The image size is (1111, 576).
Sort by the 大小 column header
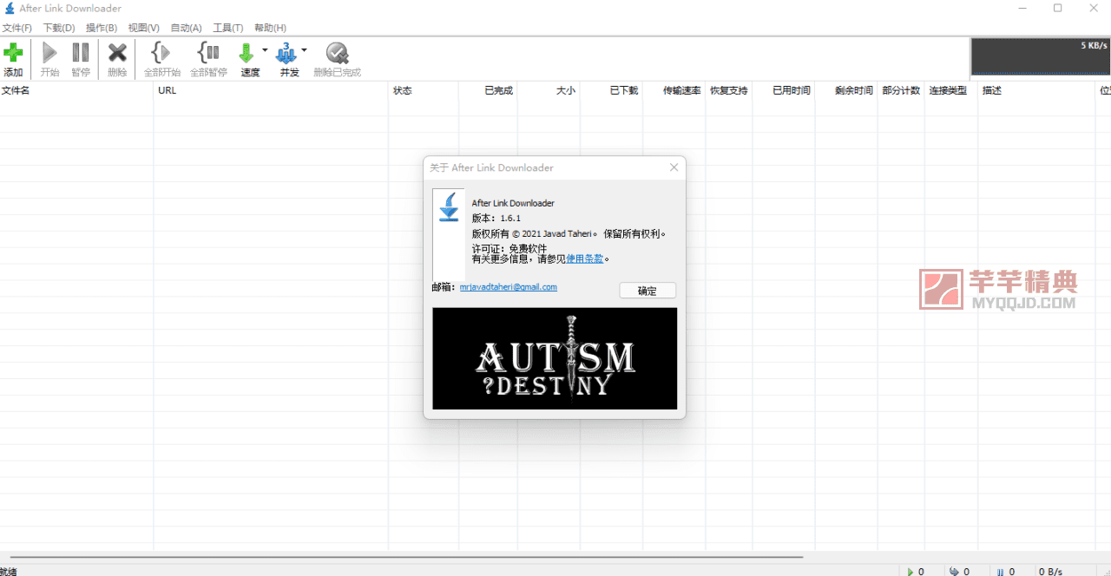coord(549,90)
